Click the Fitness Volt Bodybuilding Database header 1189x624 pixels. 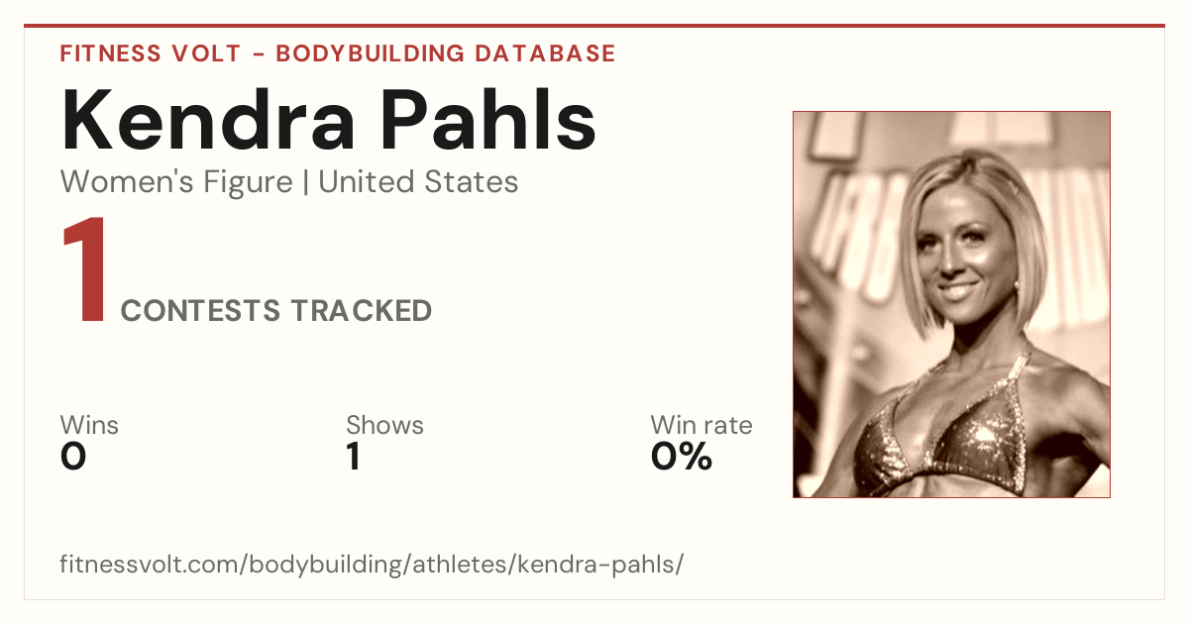338,53
